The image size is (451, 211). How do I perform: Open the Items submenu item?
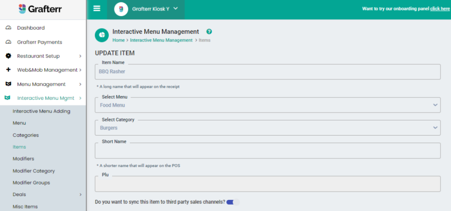[x=19, y=147]
